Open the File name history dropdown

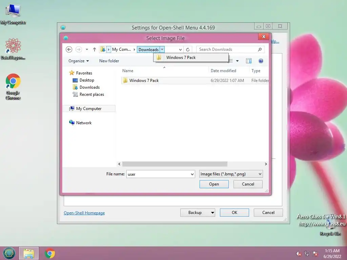coord(192,174)
